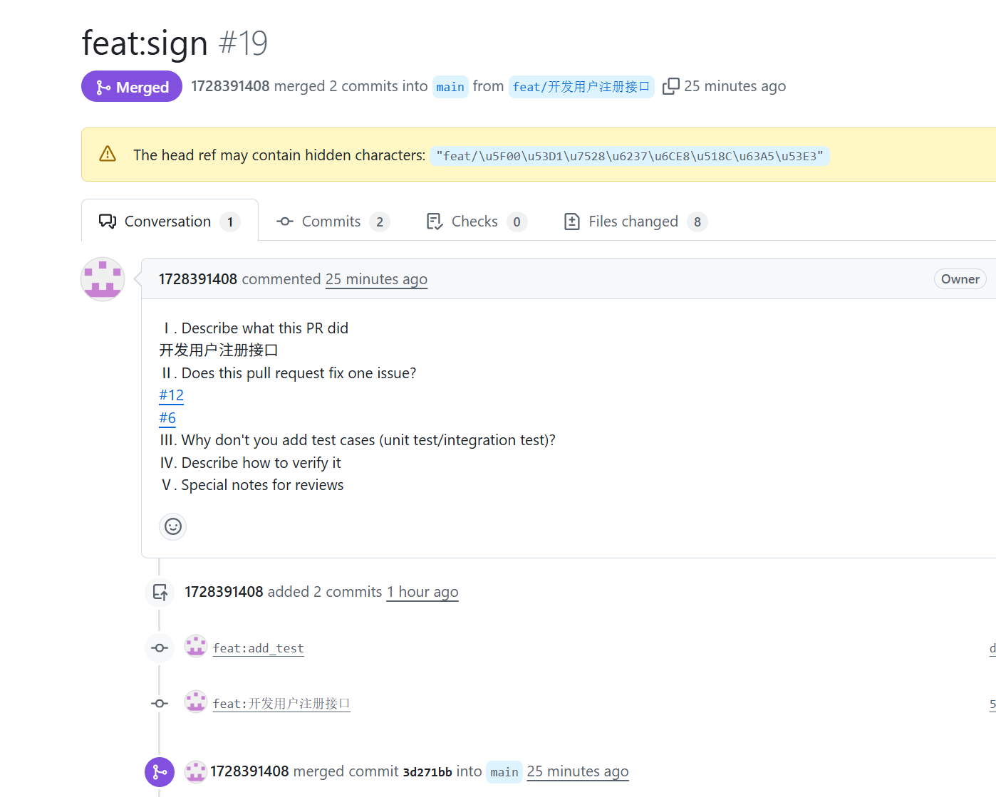Click the '1' counter on Conversation tab
This screenshot has height=797, width=996.
coord(230,222)
